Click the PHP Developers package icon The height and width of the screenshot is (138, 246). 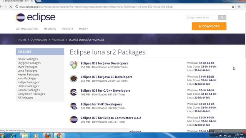73,106
